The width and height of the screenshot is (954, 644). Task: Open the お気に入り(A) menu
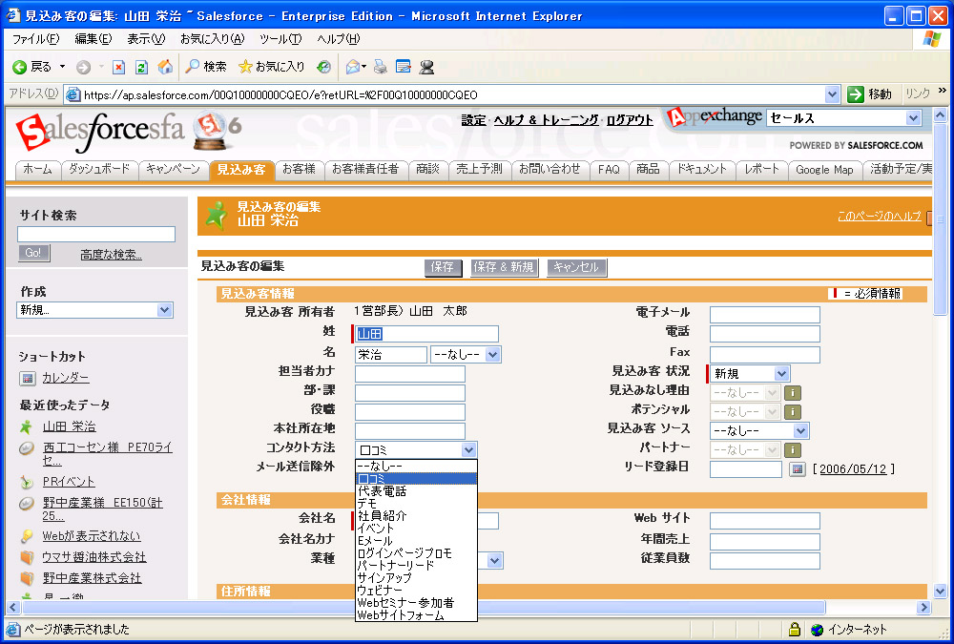click(x=213, y=39)
